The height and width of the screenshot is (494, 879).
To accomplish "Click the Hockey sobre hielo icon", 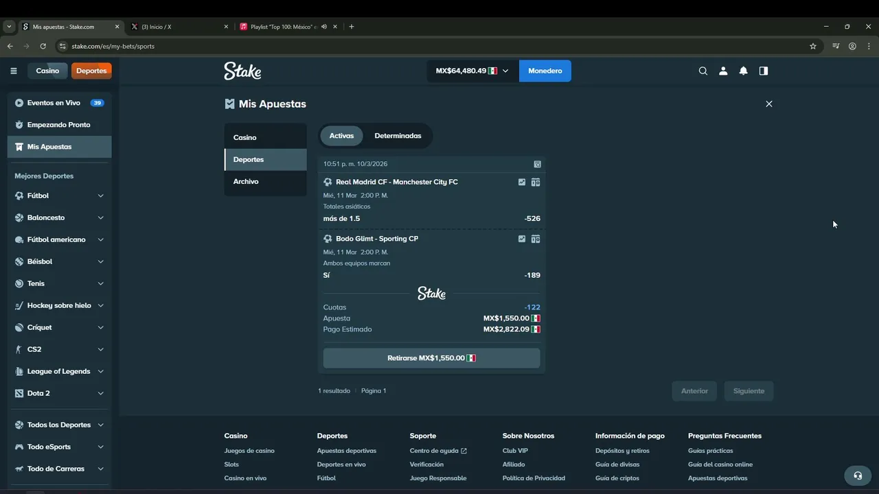I will tap(19, 305).
